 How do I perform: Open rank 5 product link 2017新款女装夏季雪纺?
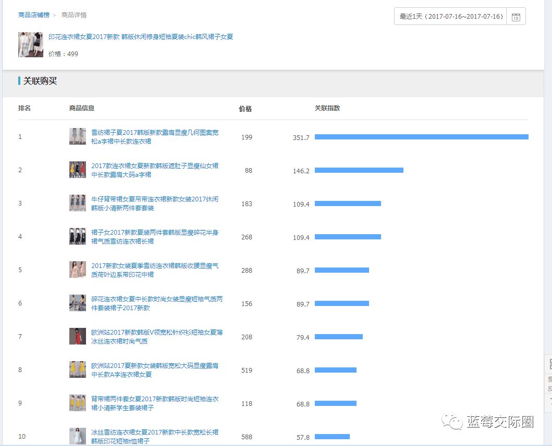click(155, 270)
